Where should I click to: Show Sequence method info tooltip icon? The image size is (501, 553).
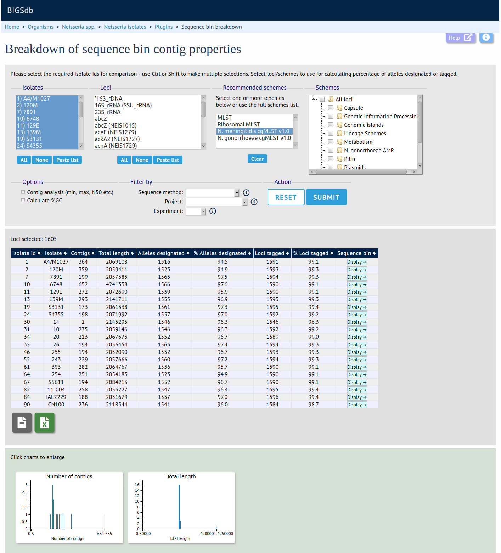click(246, 192)
